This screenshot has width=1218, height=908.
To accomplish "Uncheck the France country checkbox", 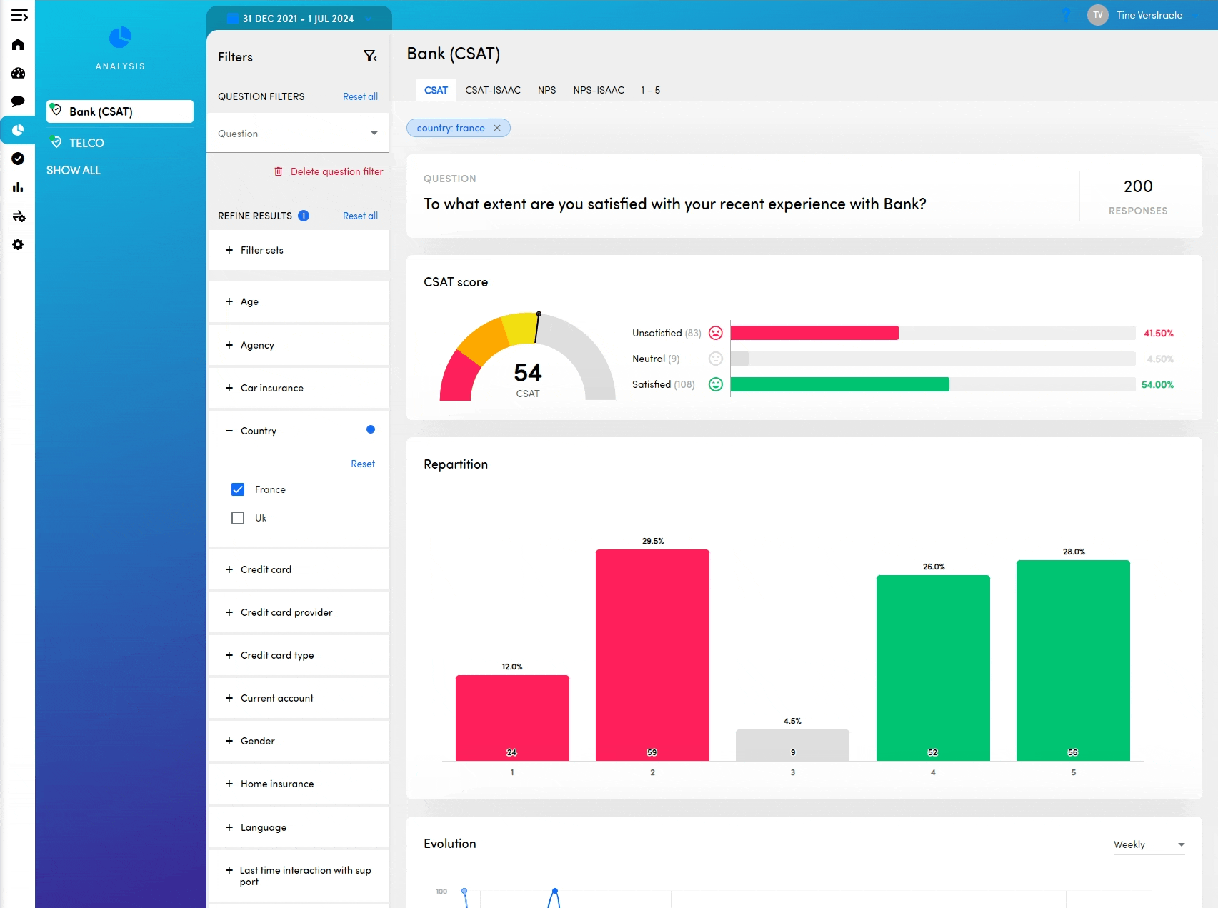I will click(x=238, y=489).
